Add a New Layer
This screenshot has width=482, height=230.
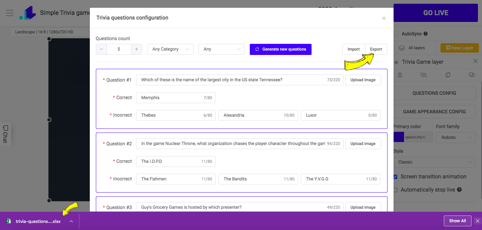[x=459, y=48]
